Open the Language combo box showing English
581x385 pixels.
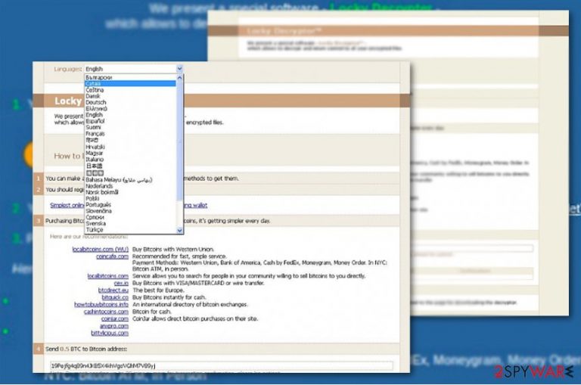[x=134, y=69]
